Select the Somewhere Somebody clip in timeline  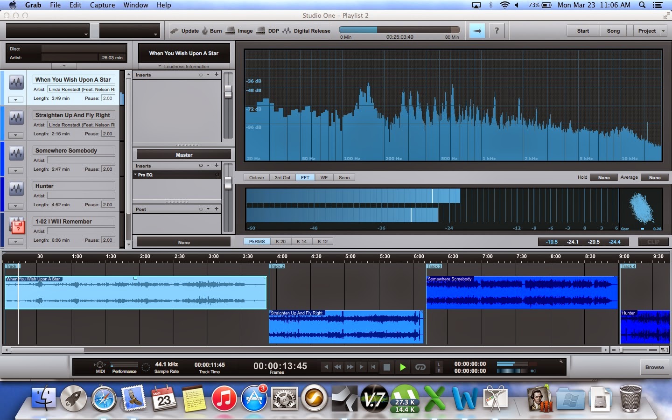[x=522, y=293]
